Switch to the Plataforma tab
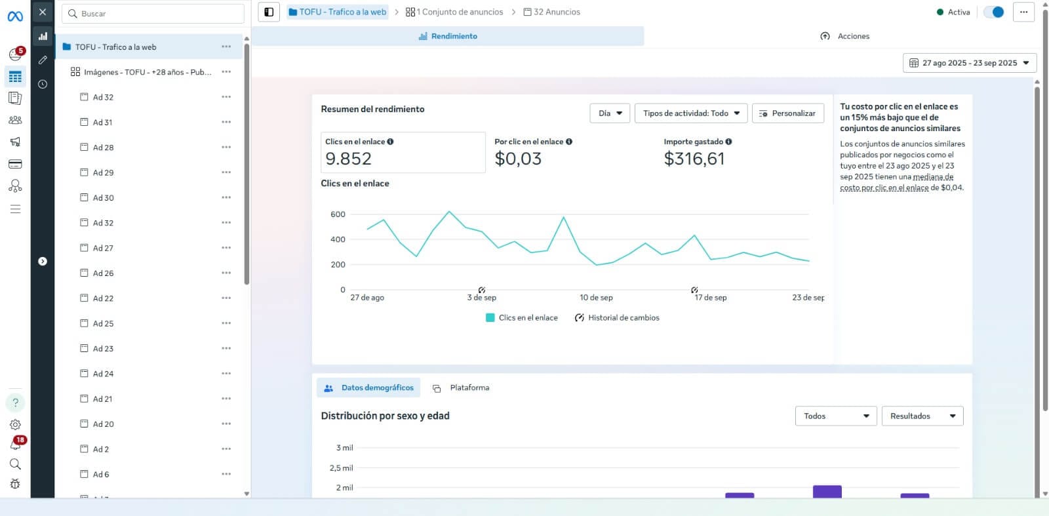1049x516 pixels. click(462, 388)
